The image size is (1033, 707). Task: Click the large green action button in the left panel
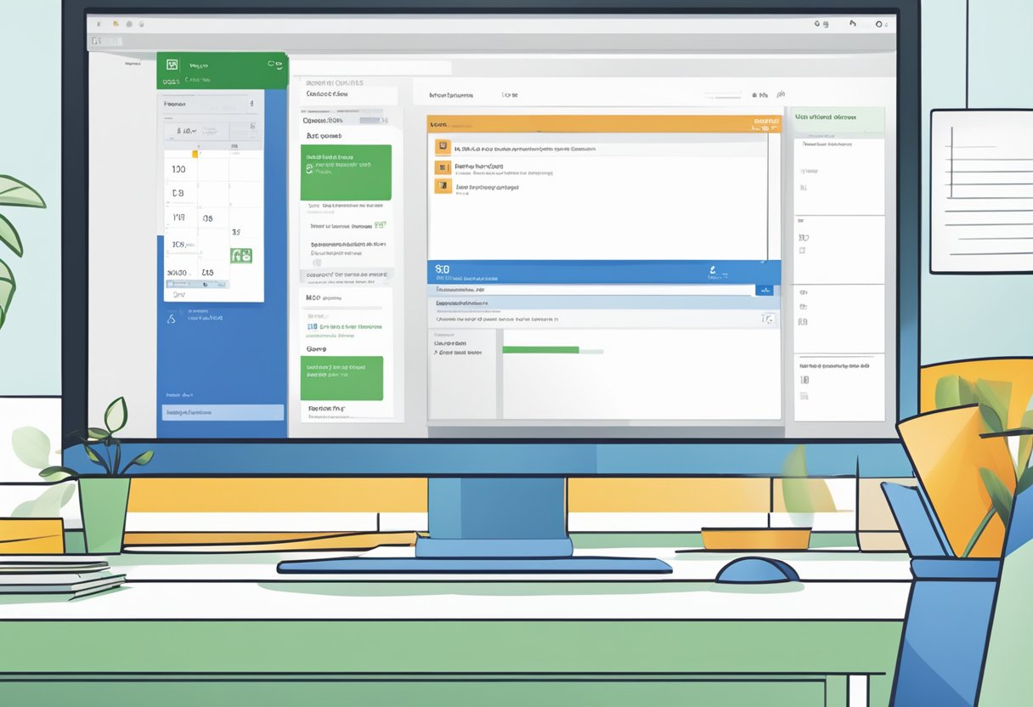[x=346, y=170]
